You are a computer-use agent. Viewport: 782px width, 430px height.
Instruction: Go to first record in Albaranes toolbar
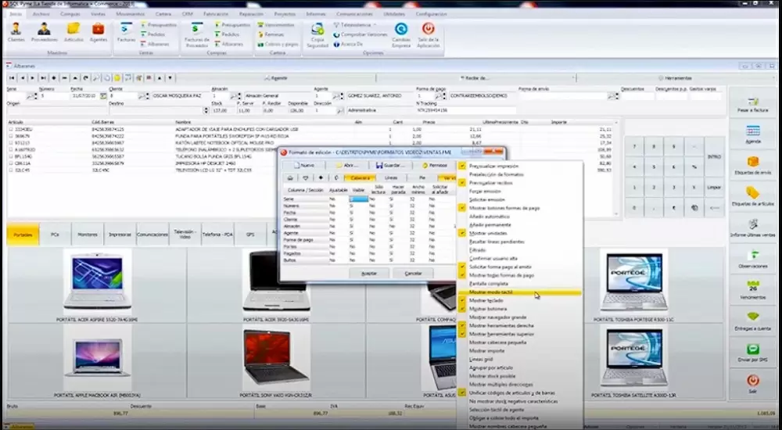[12, 78]
